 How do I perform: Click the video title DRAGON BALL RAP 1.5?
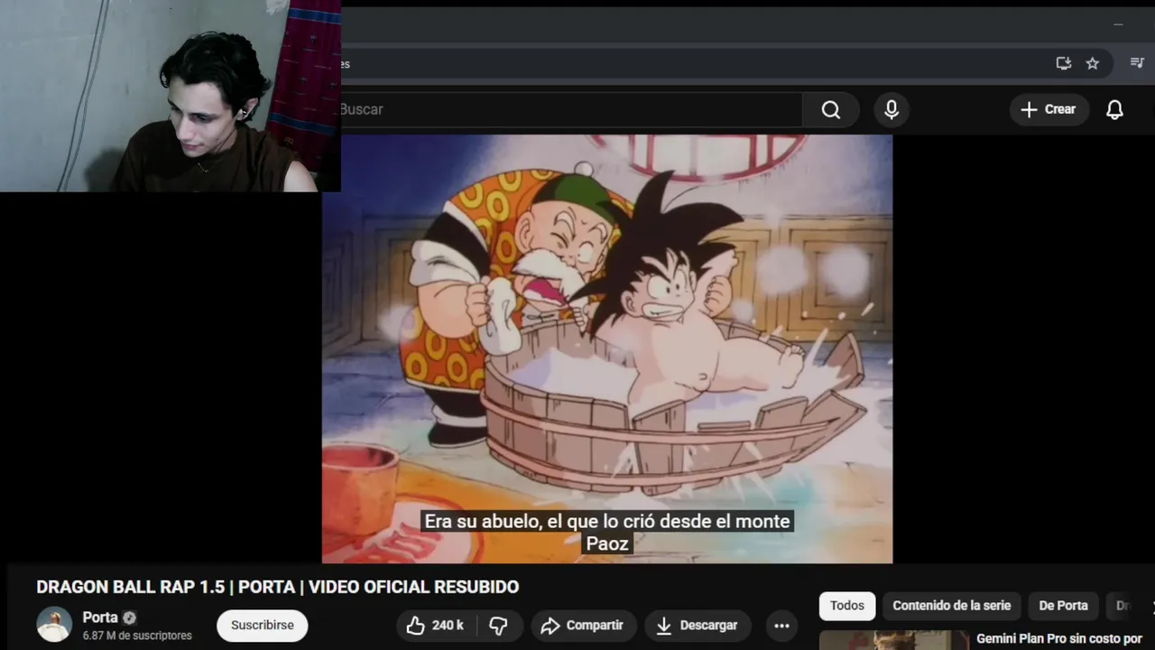278,587
